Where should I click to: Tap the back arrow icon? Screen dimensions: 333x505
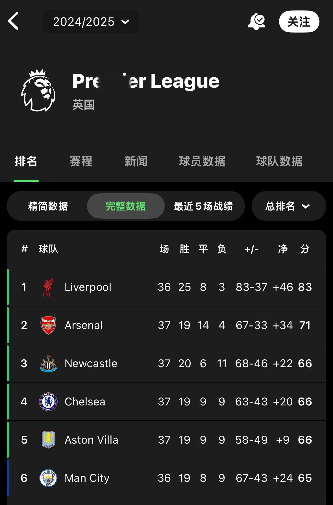(x=13, y=21)
